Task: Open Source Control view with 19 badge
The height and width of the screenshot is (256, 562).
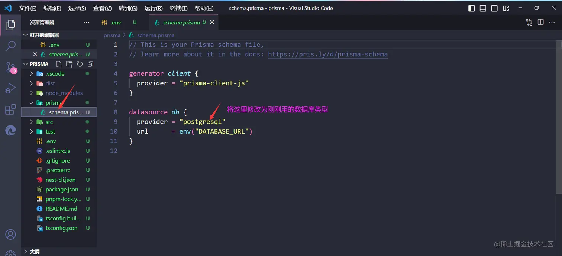Action: (x=11, y=68)
